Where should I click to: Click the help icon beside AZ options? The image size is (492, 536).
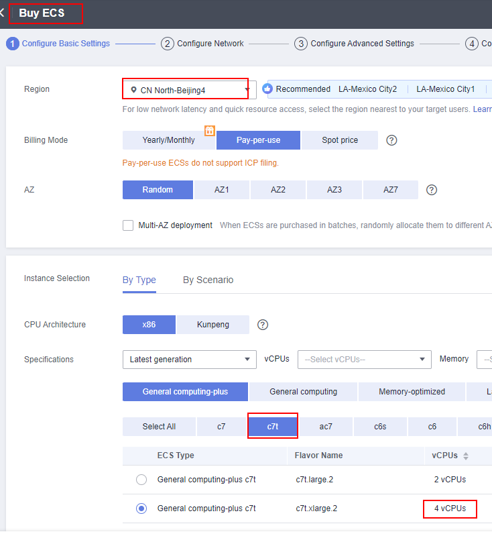coord(432,190)
